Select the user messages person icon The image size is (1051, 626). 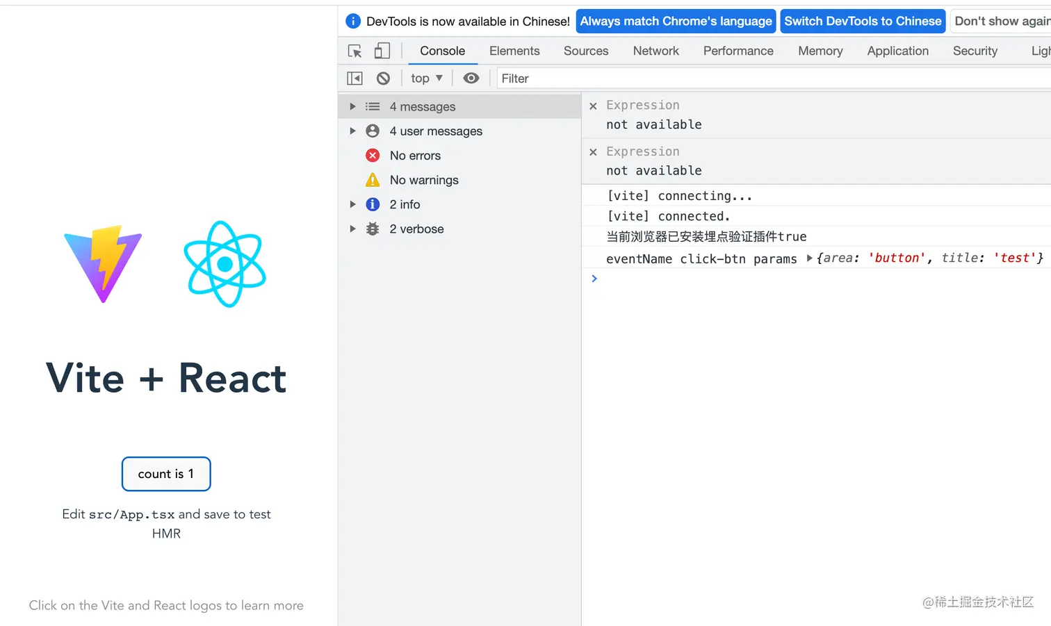pyautogui.click(x=373, y=131)
